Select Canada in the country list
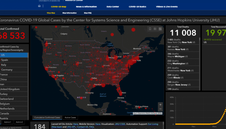 click(14, 114)
